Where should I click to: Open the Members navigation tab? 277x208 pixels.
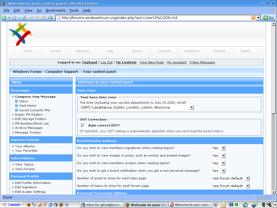(x=83, y=51)
